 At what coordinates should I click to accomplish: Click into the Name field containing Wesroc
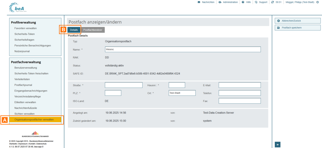click(183, 49)
